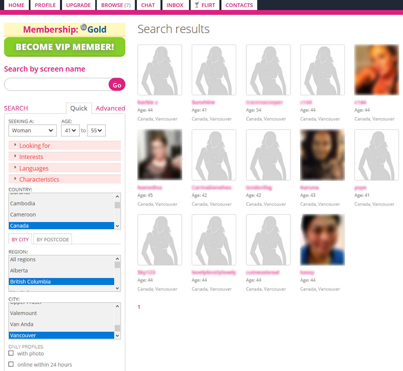
Task: Open the minimum age dropdown set to 41
Action: point(70,131)
